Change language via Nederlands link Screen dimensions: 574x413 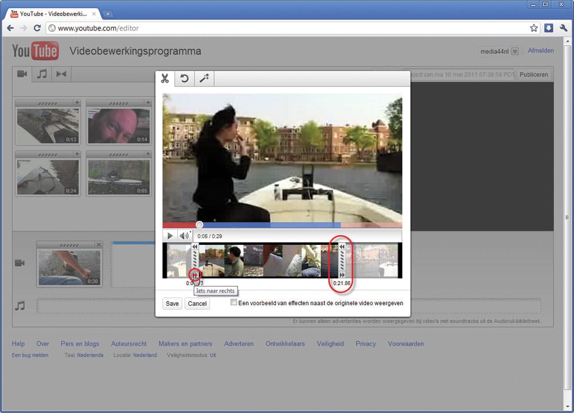click(x=91, y=355)
